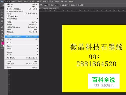Choose open as smart object entry

coord(22,16)
